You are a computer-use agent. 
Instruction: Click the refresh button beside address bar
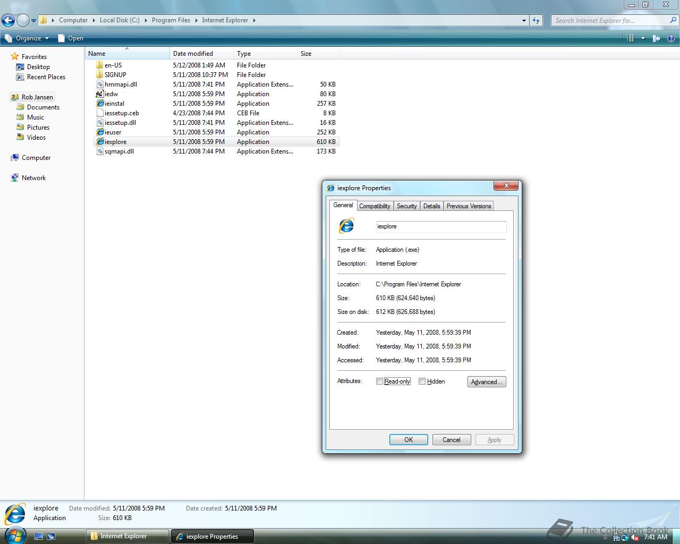[x=536, y=20]
